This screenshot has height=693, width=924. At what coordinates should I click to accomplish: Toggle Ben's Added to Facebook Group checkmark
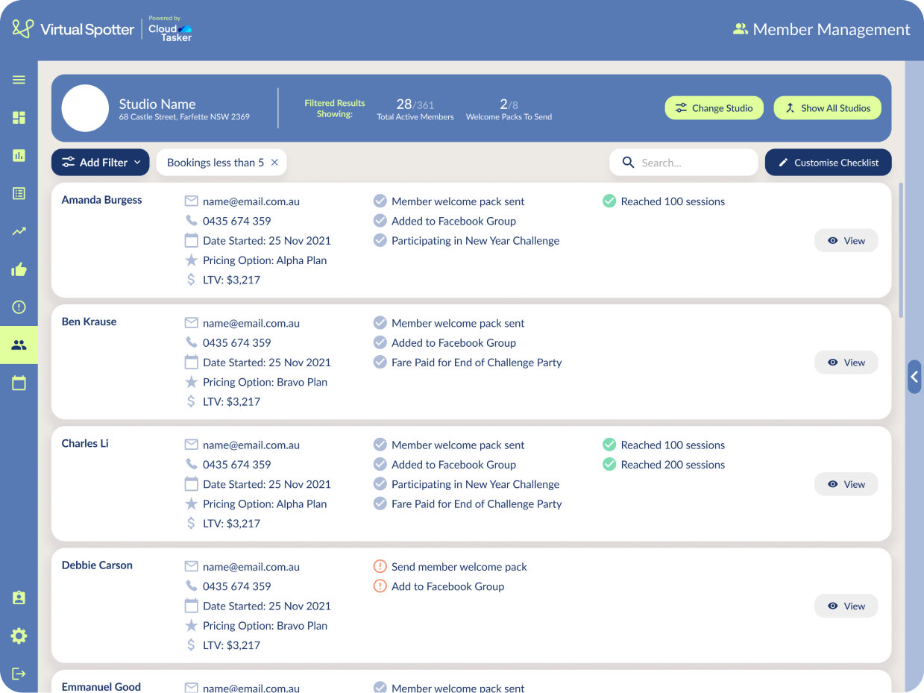pos(380,343)
